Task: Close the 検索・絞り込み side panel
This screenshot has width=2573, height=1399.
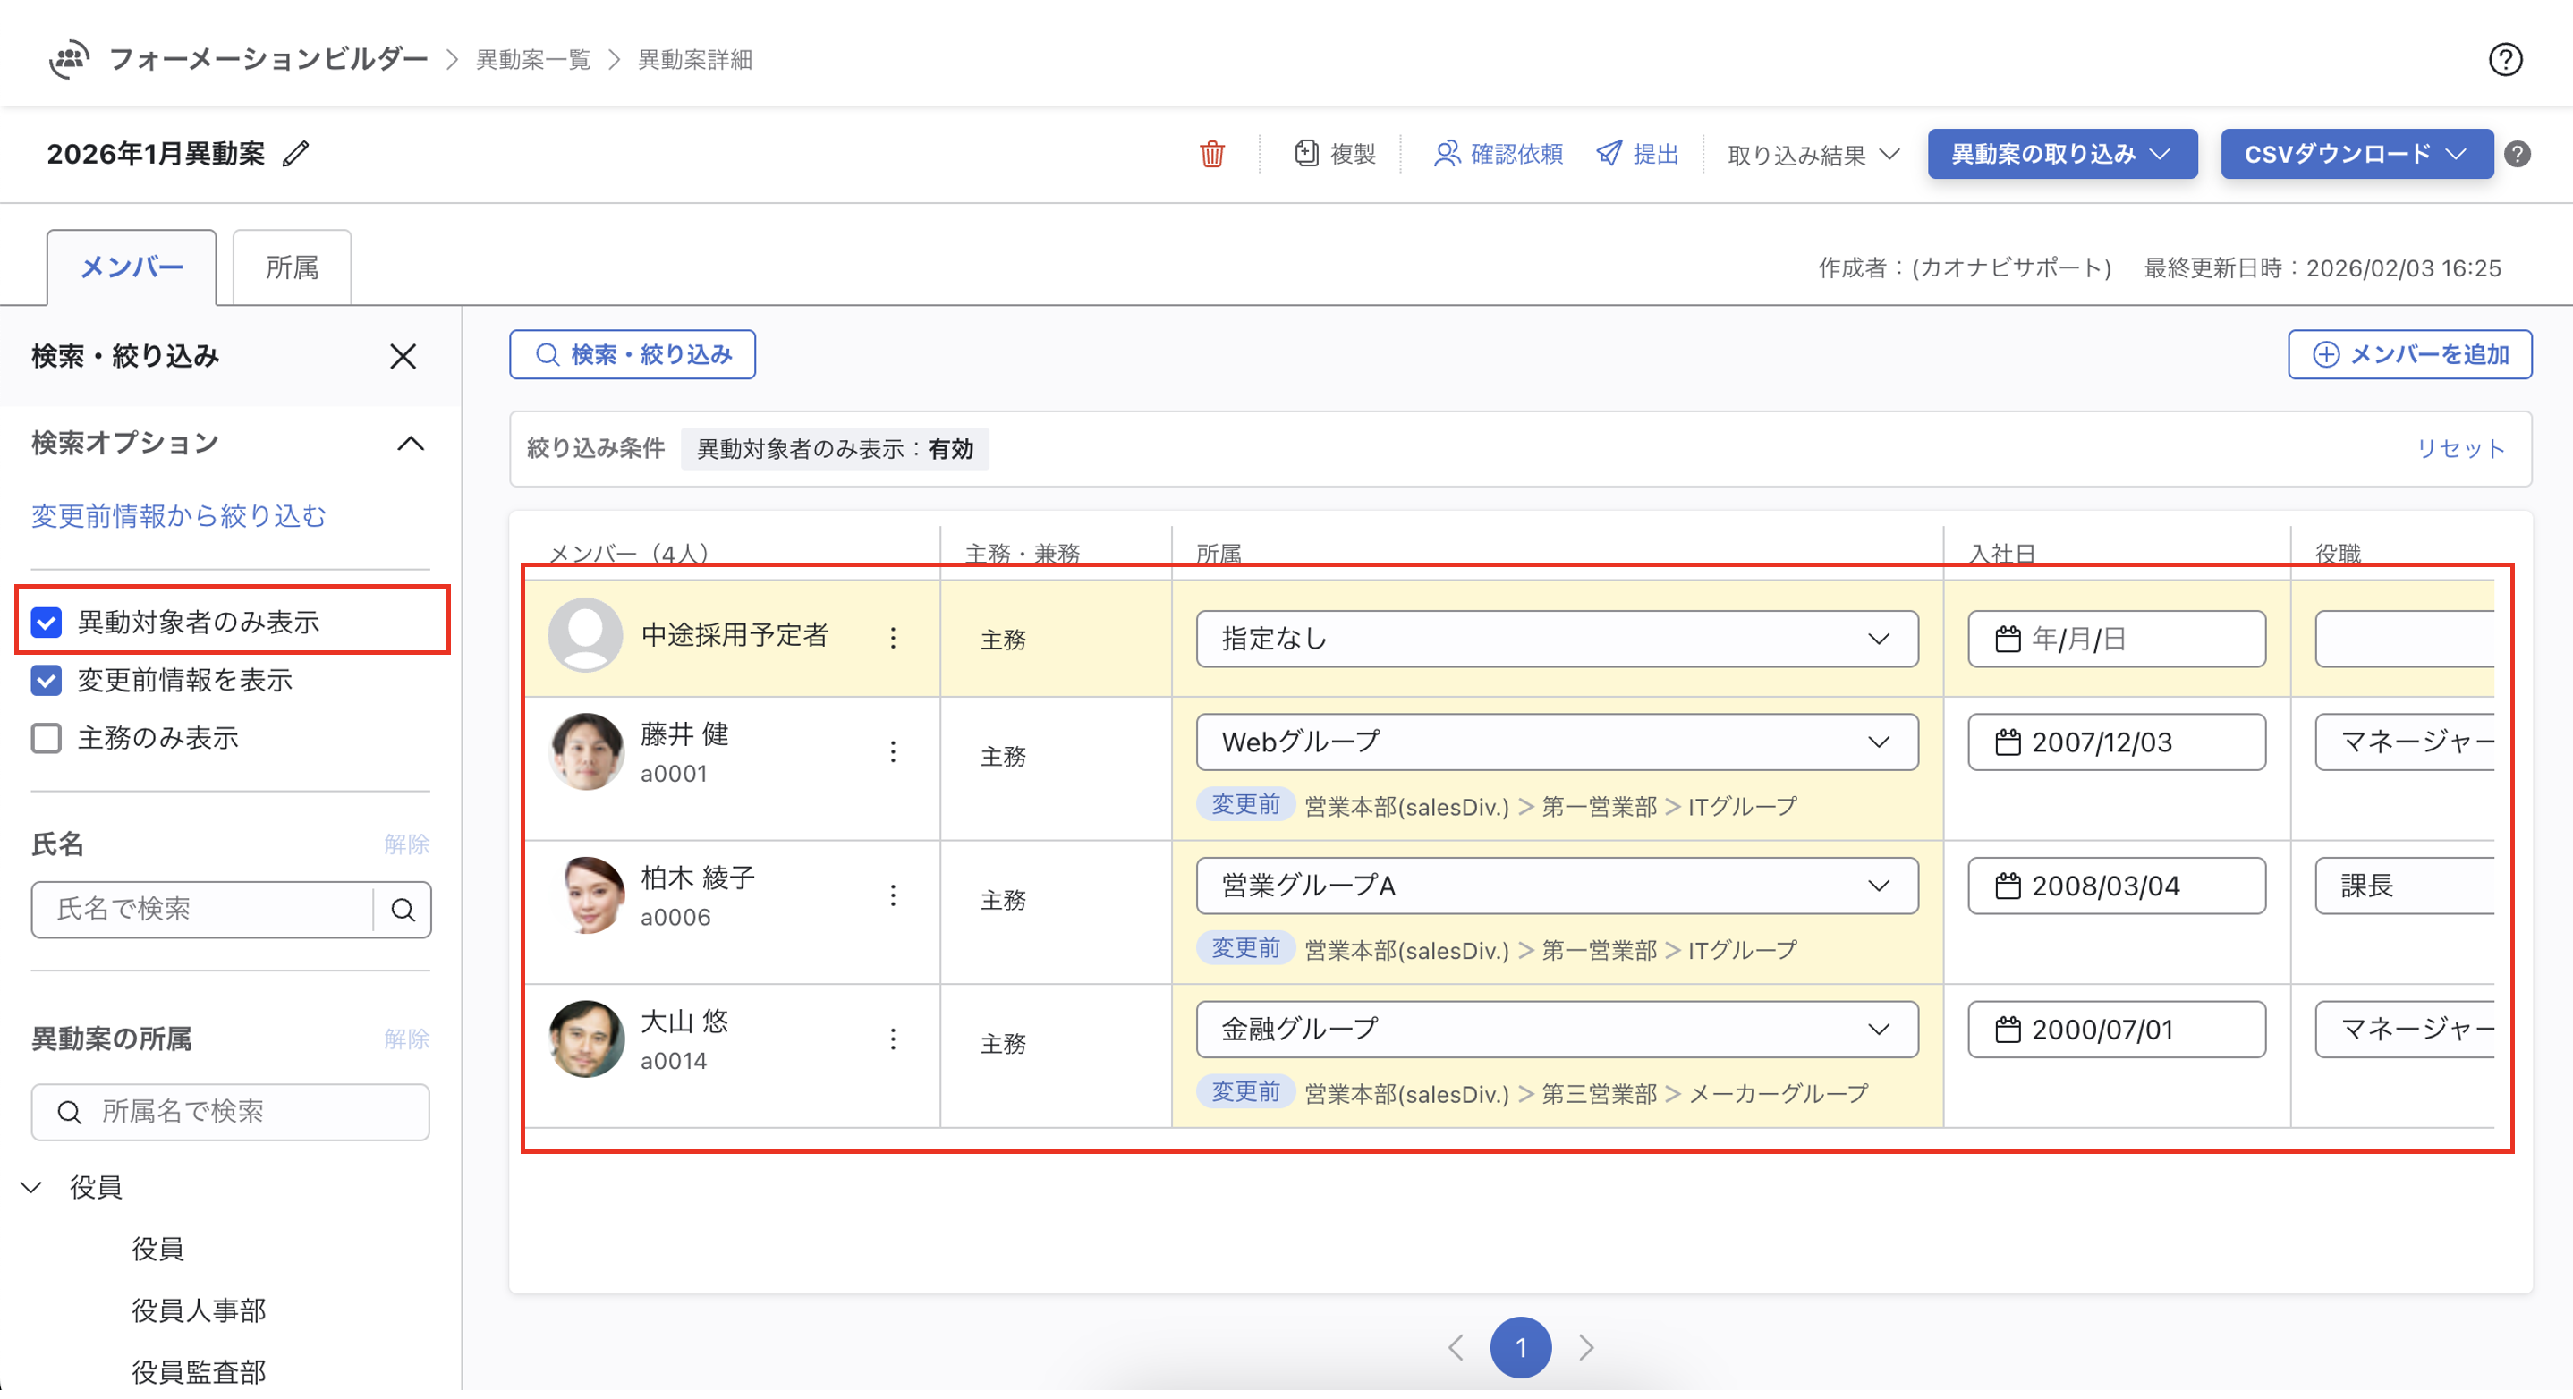Action: tap(403, 357)
